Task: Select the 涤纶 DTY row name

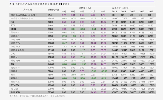Action: (x=16, y=43)
